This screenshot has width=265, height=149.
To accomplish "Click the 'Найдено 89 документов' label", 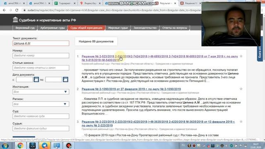I will click(96, 41).
